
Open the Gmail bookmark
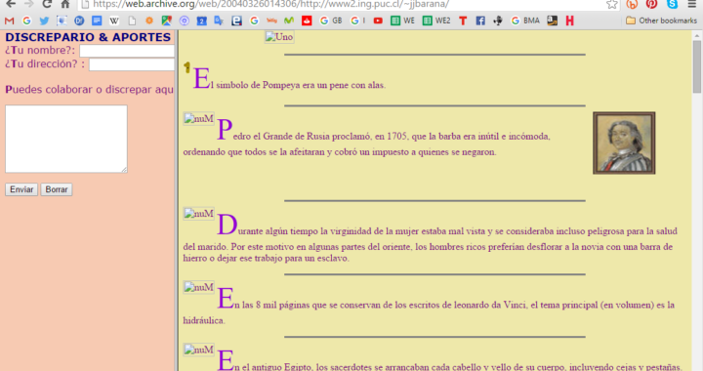[10, 21]
